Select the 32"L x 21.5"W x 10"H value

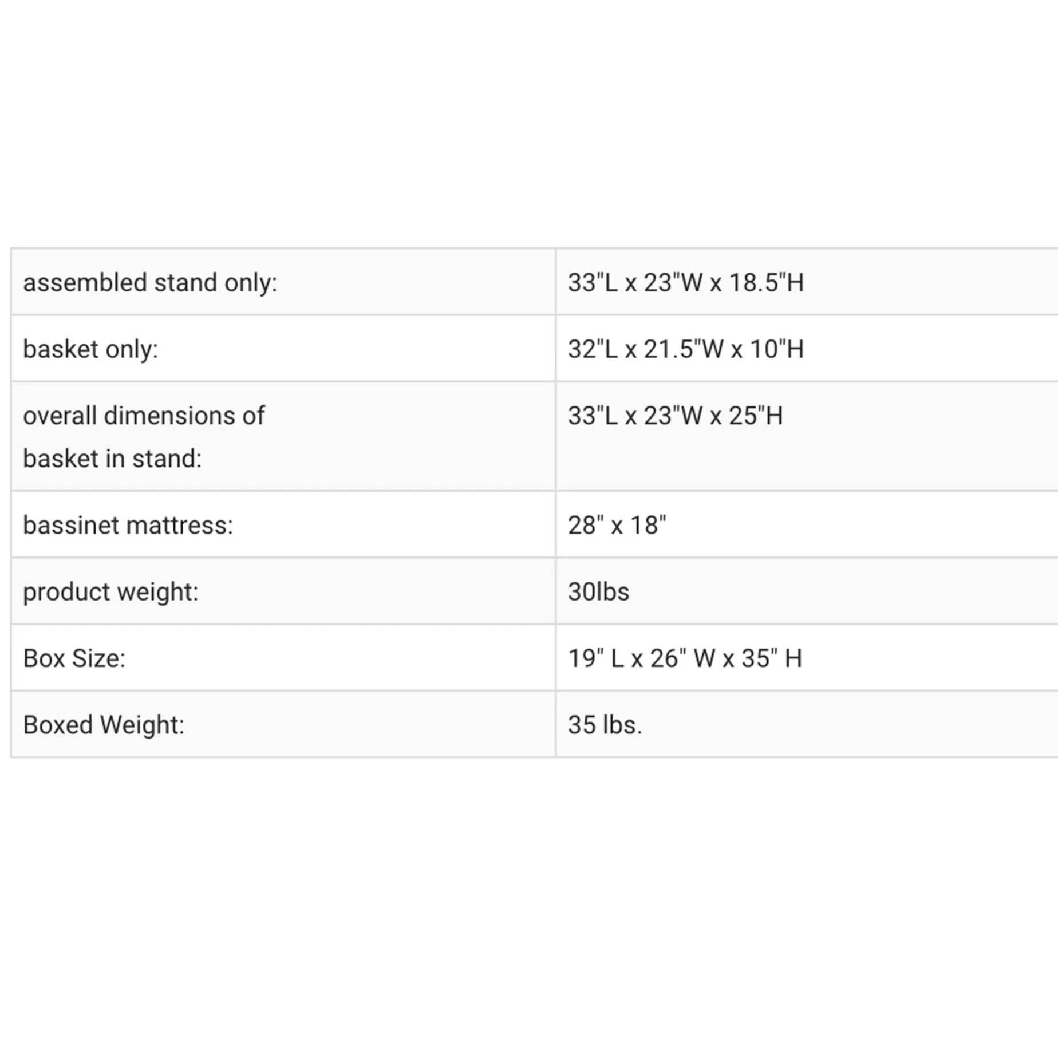686,349
